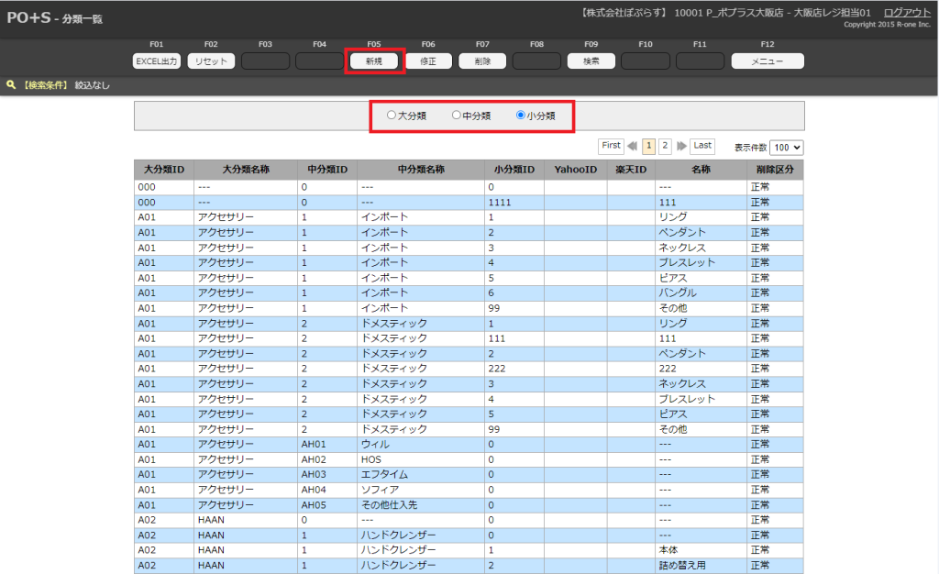Click the previous page arrow icon
Screen dimensions: 939x574
[x=632, y=146]
